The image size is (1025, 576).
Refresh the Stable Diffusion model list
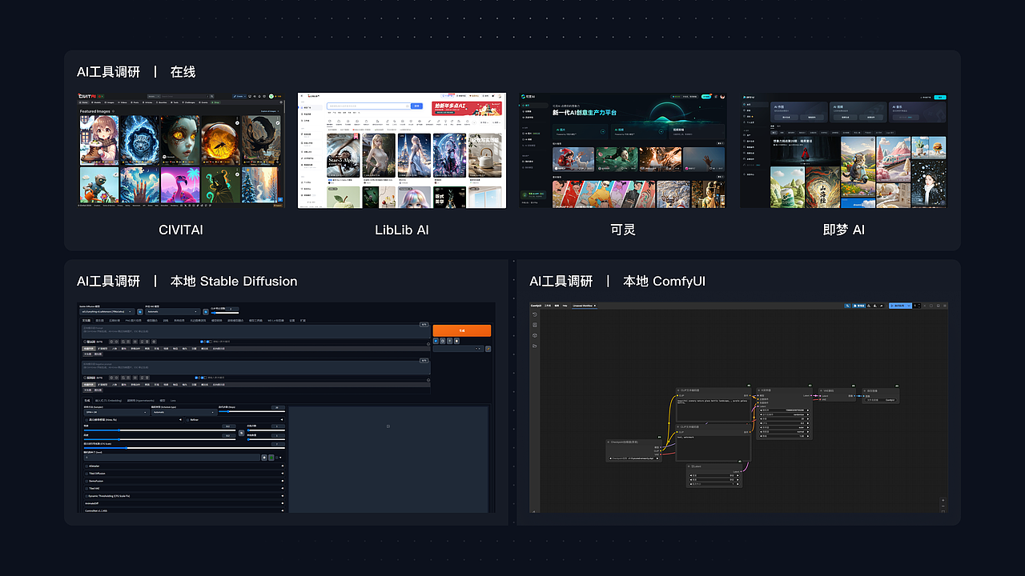coord(140,312)
